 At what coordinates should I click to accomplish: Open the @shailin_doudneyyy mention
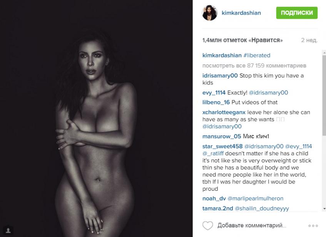point(262,208)
